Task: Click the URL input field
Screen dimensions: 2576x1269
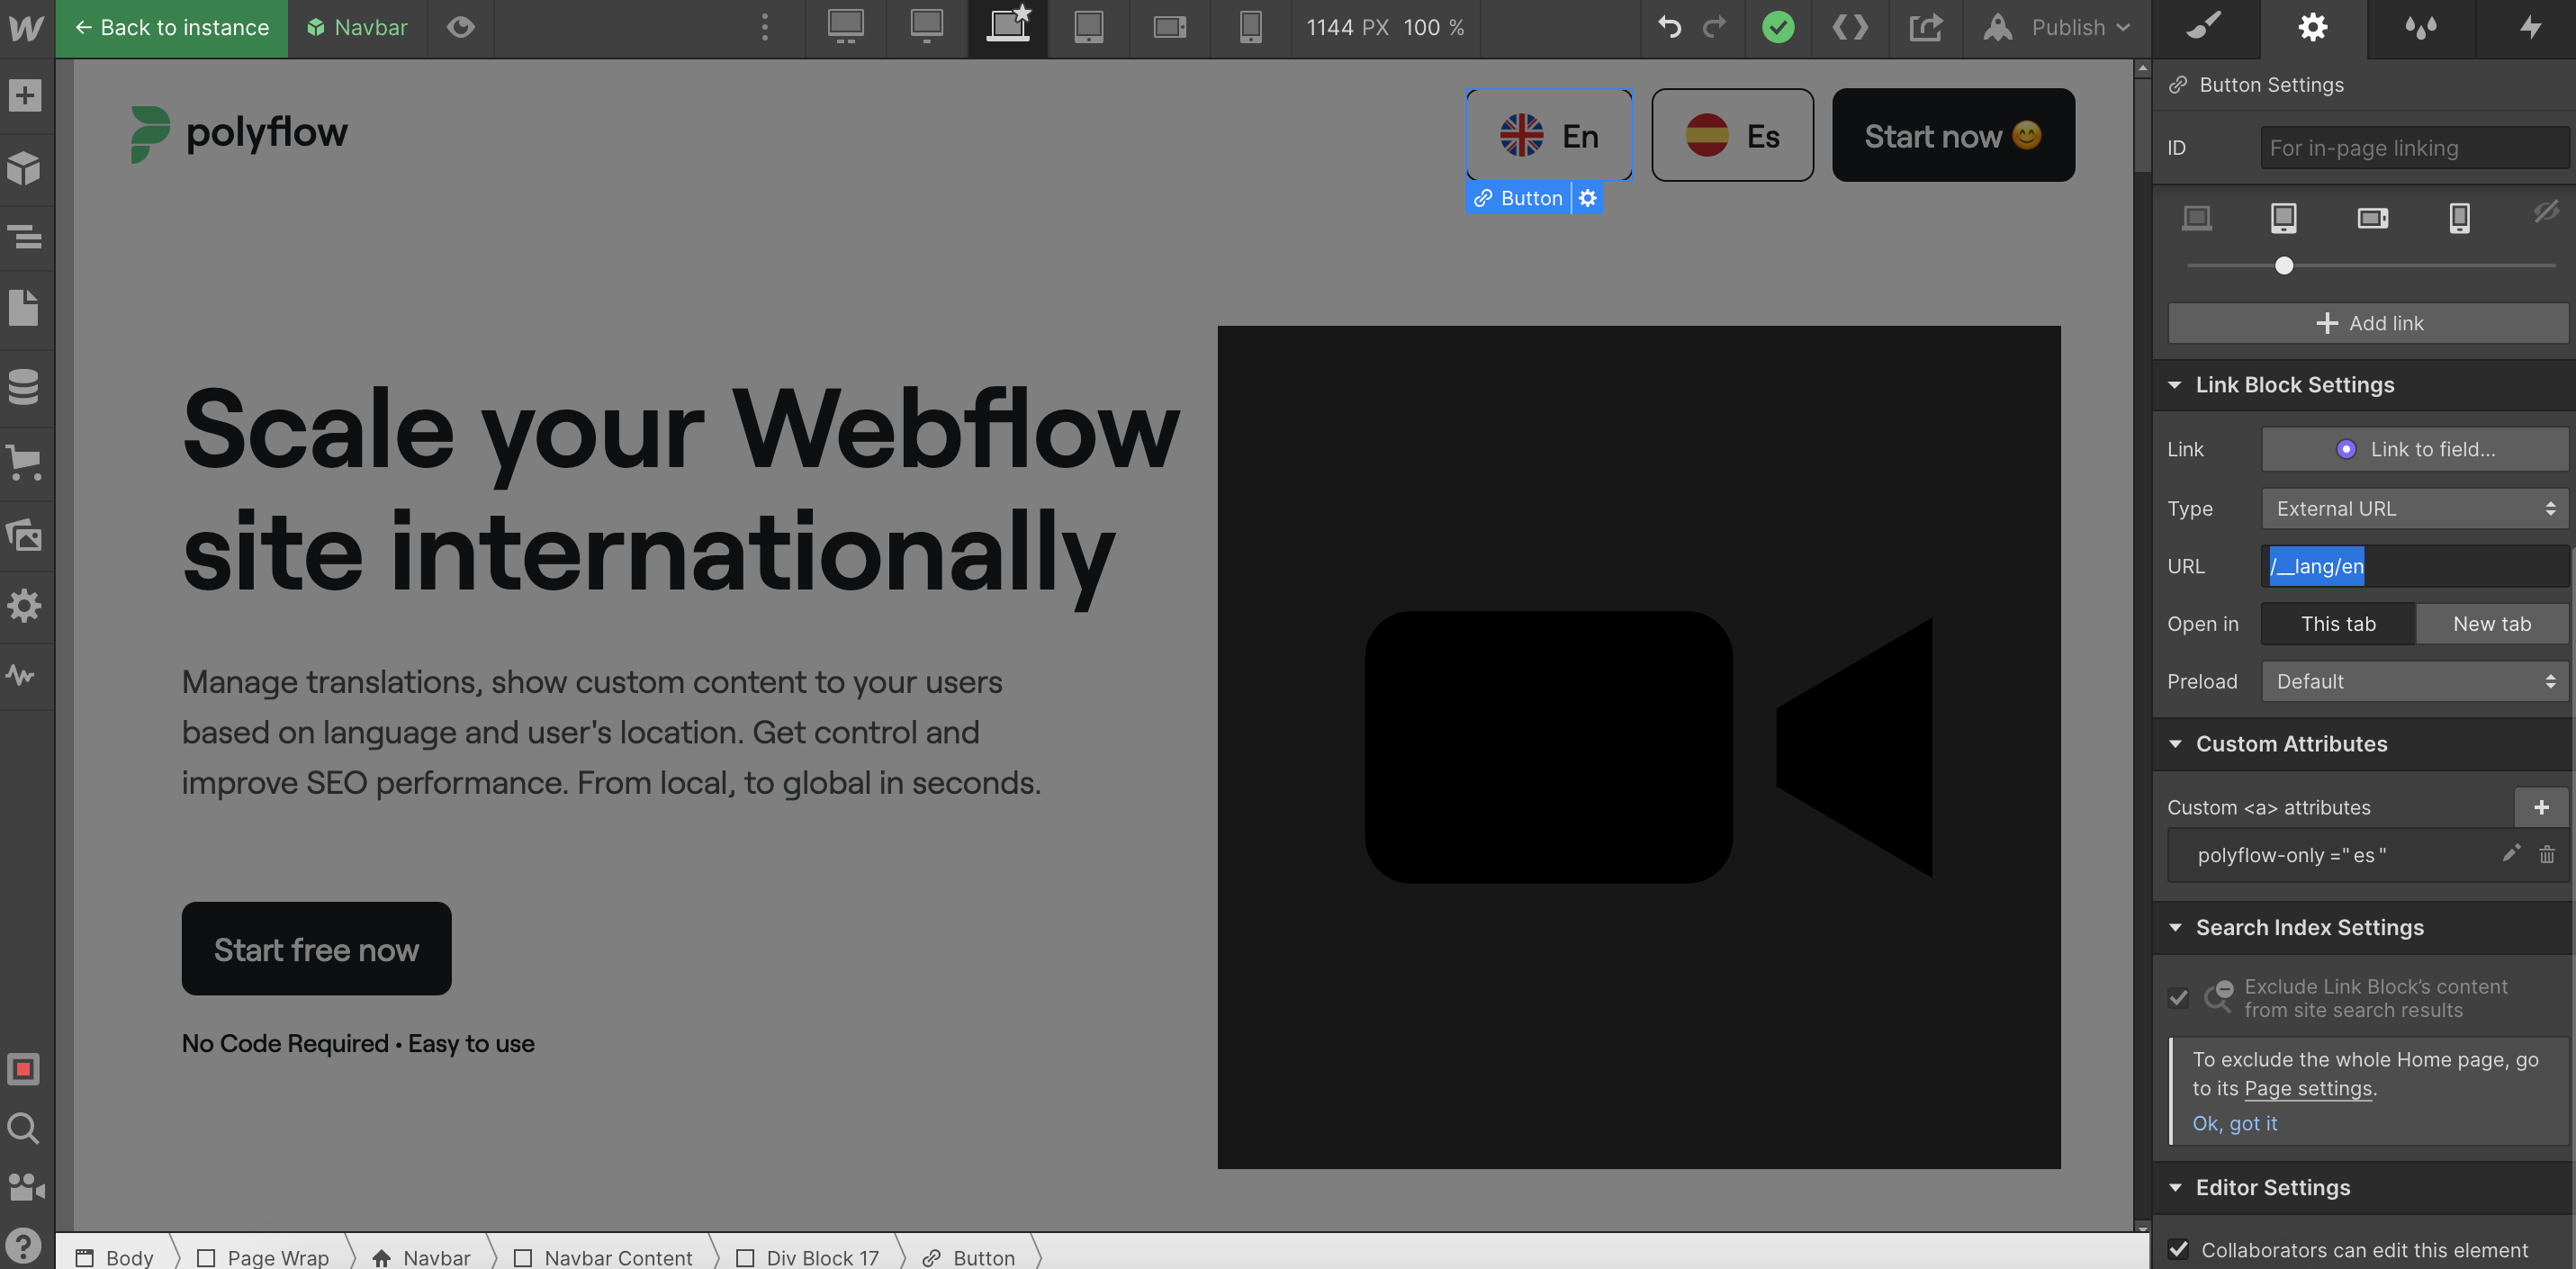Action: pyautogui.click(x=2415, y=566)
